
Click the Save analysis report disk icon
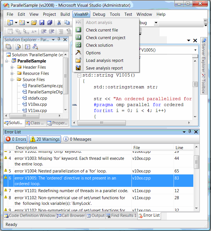[x=78, y=68]
